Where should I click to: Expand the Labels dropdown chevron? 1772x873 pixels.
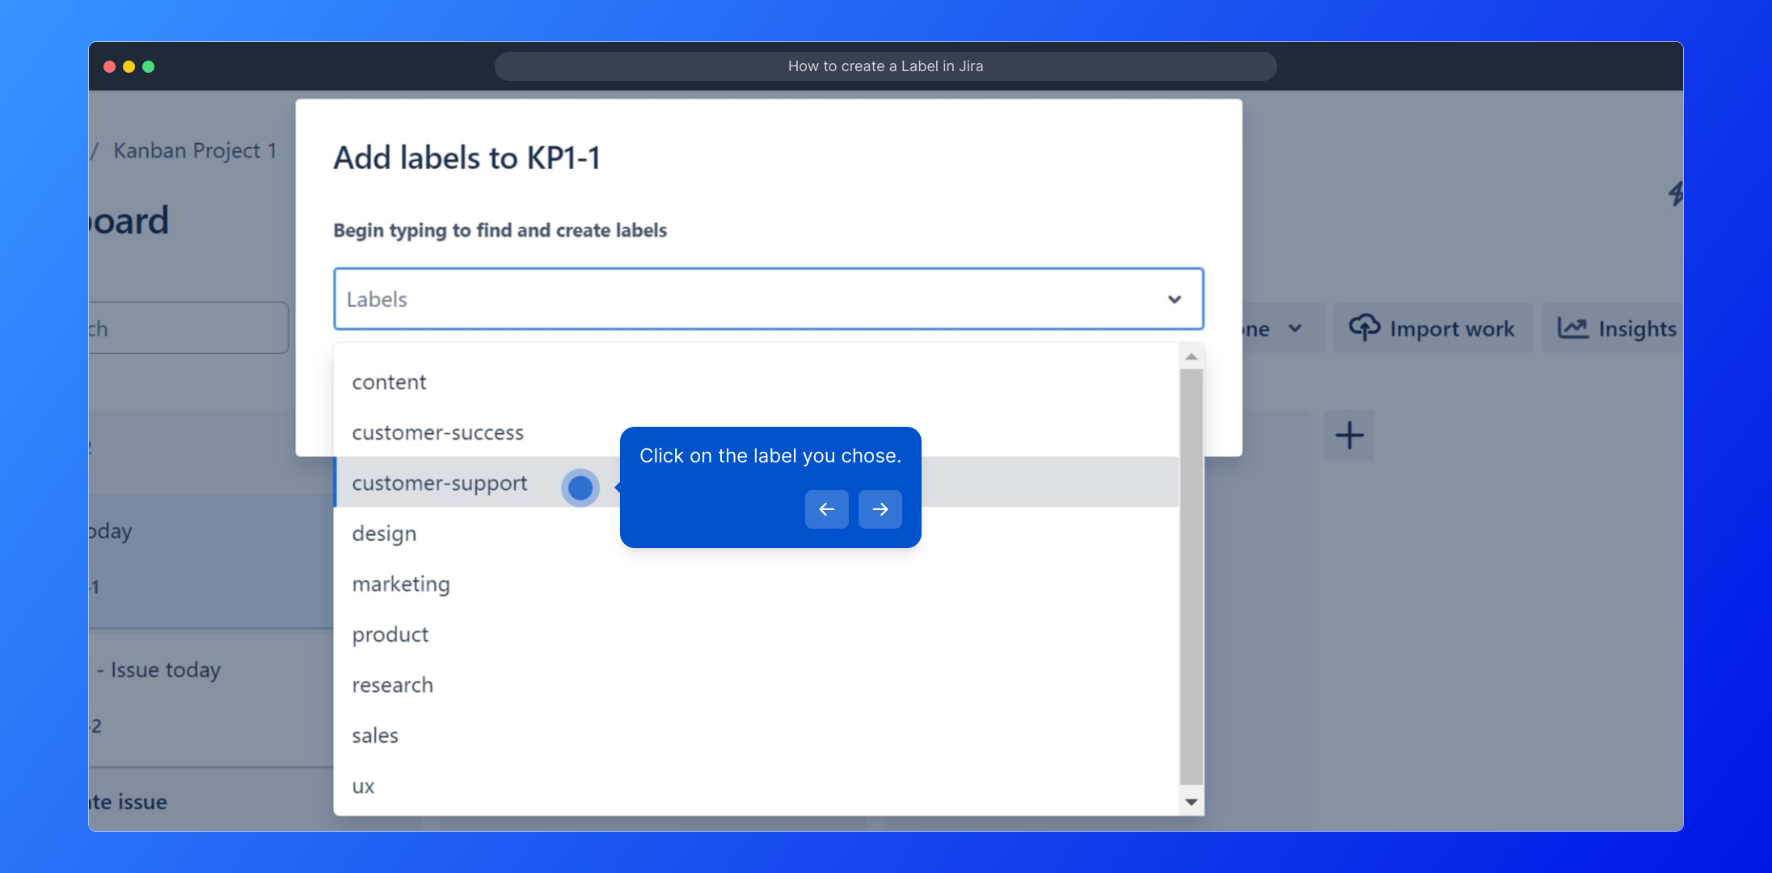(1174, 299)
